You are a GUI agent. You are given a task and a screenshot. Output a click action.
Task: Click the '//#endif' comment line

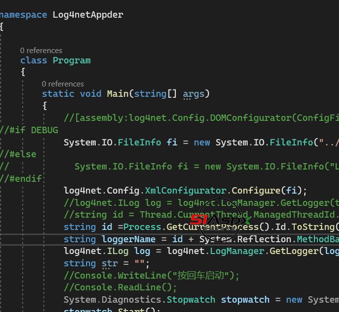coord(21,178)
